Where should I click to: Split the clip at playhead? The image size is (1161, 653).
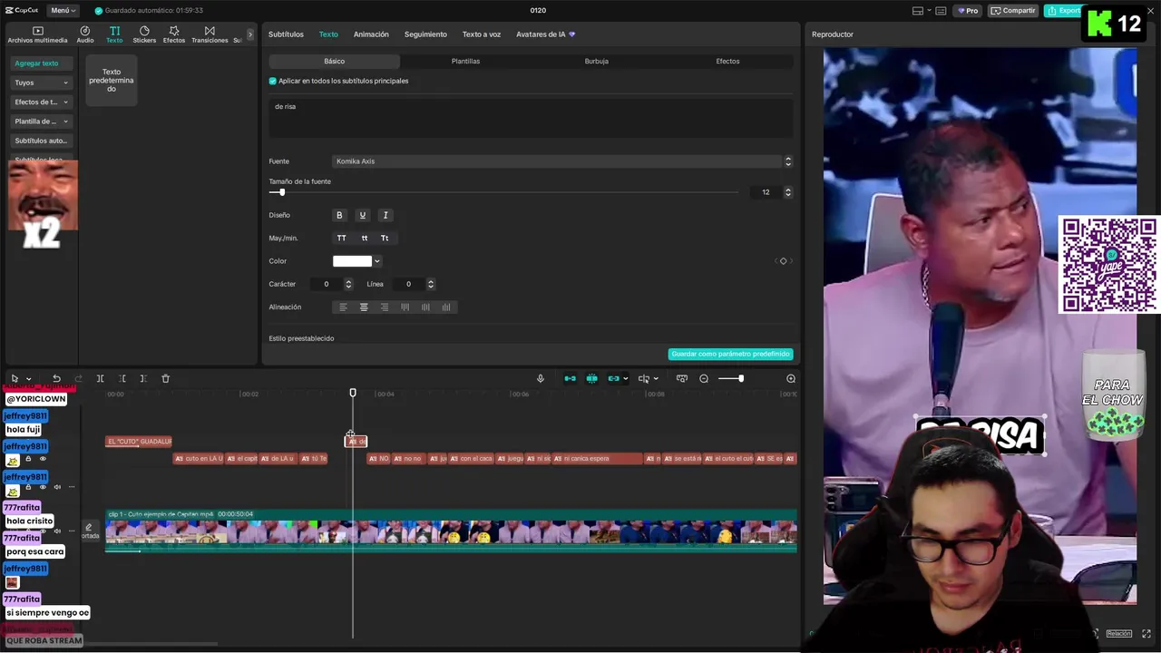click(x=100, y=378)
